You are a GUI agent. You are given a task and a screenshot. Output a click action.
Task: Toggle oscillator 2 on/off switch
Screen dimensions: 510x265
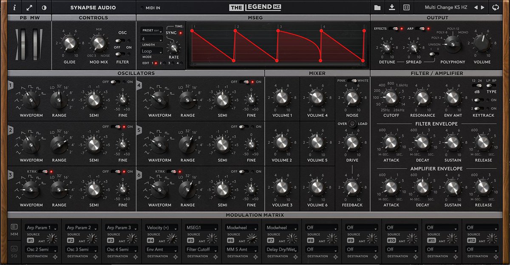coord(116,127)
